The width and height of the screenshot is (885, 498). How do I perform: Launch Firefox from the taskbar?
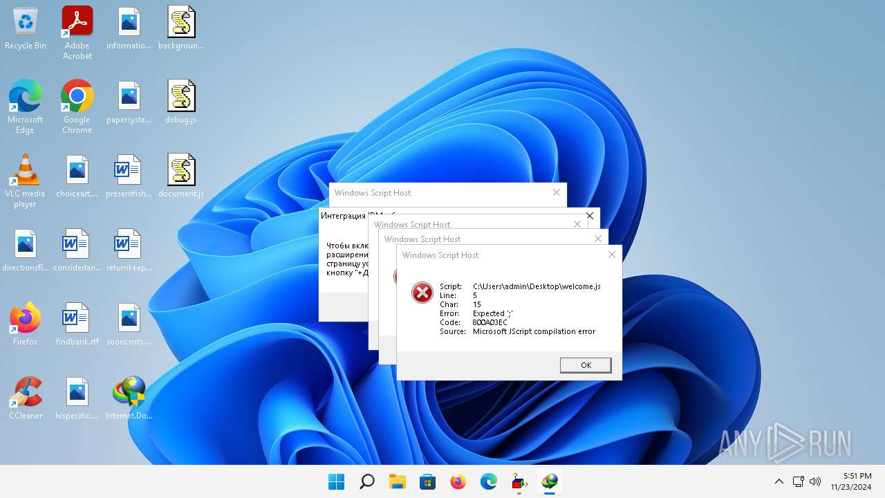coord(458,481)
